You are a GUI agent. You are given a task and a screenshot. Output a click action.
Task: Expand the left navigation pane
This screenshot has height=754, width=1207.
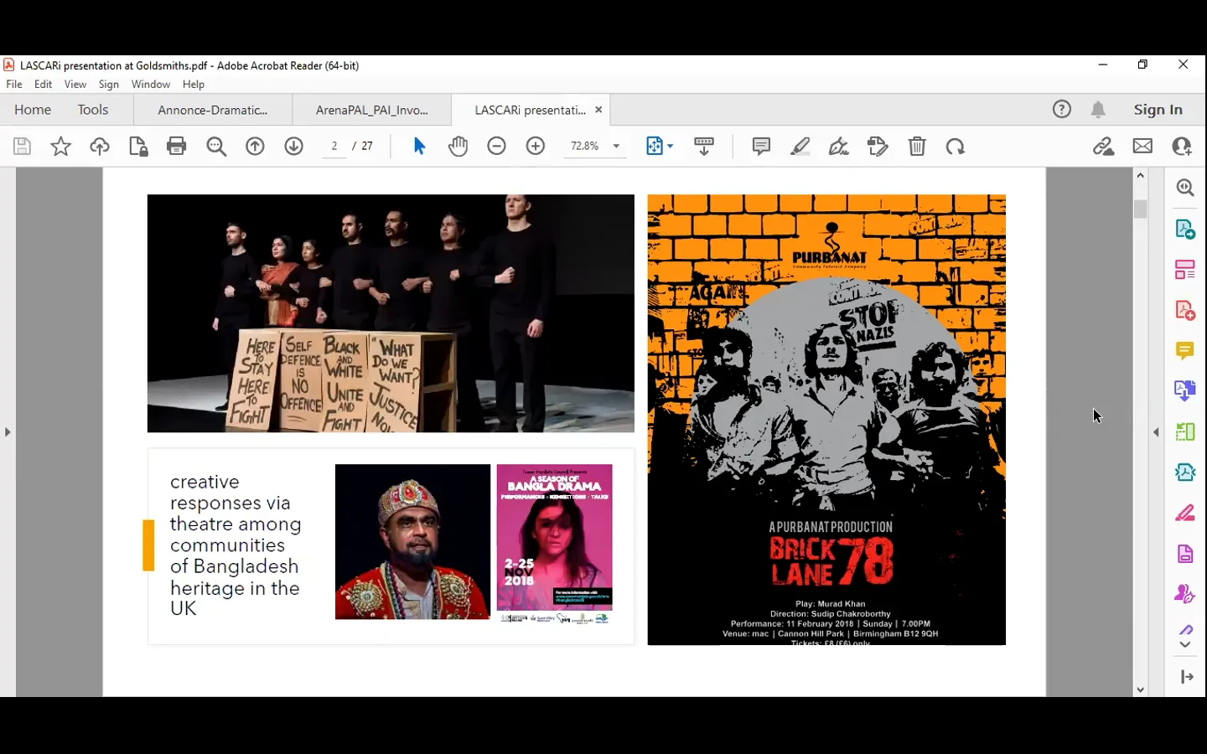[8, 432]
